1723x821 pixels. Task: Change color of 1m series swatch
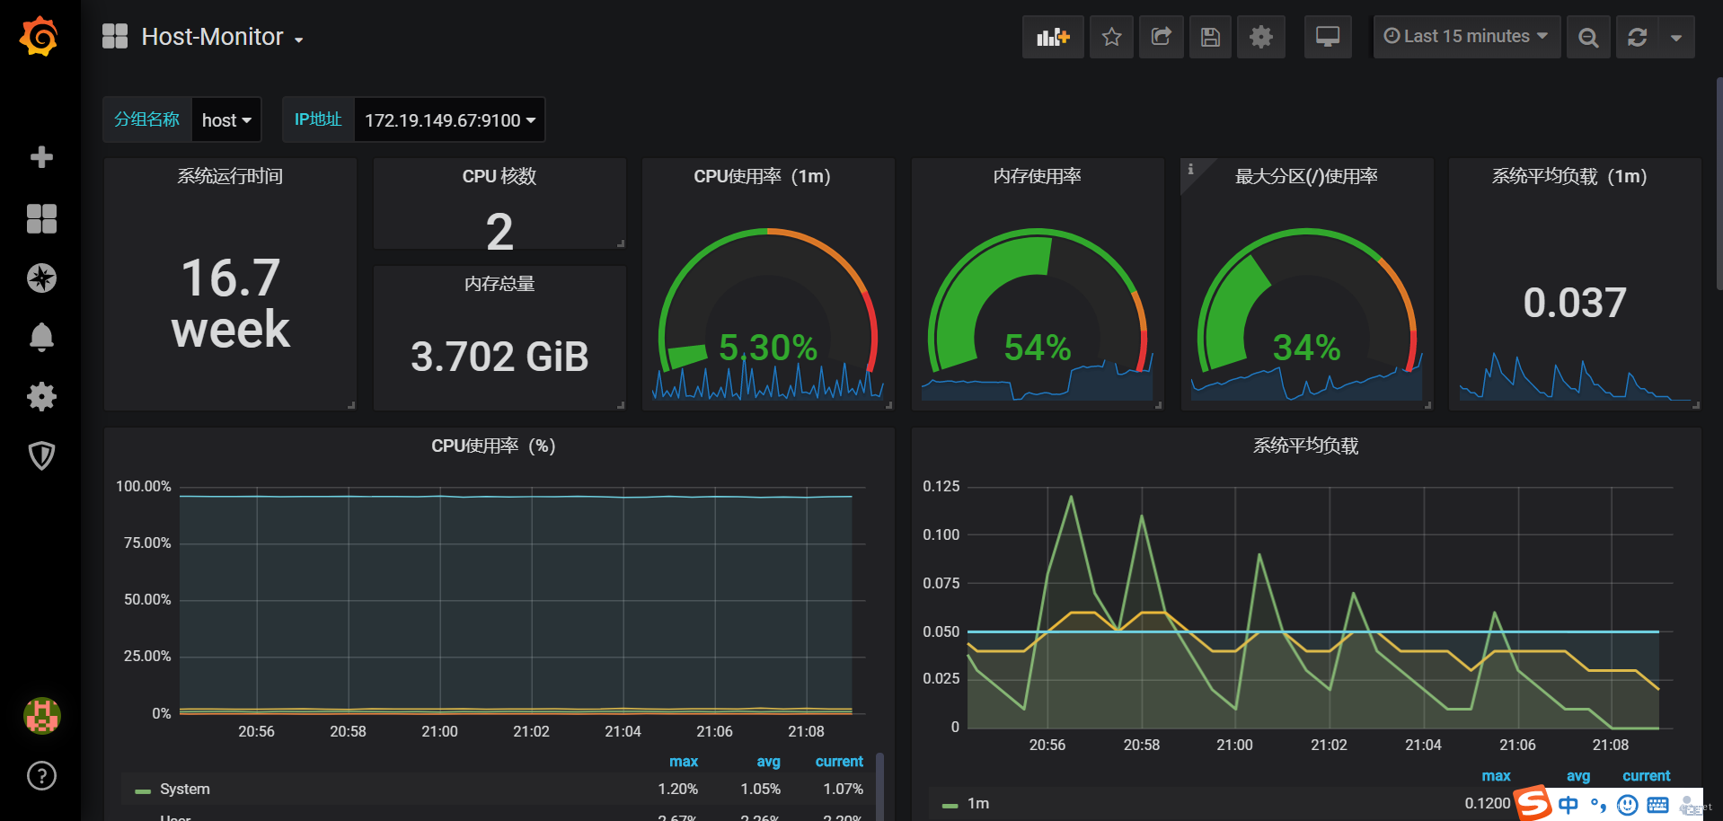point(950,805)
